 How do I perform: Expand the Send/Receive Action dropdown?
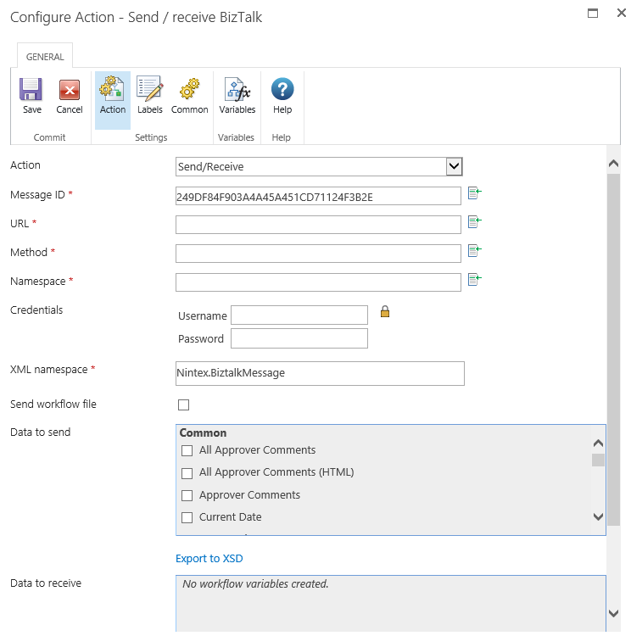tap(454, 166)
